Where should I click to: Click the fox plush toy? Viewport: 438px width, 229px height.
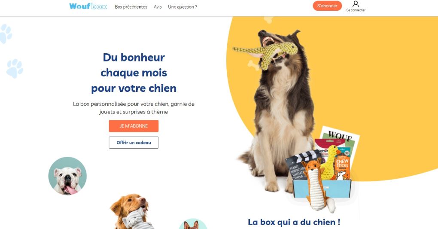point(317,185)
